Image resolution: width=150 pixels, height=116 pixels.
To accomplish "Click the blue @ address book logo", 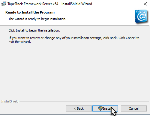I will pos(141,17).
